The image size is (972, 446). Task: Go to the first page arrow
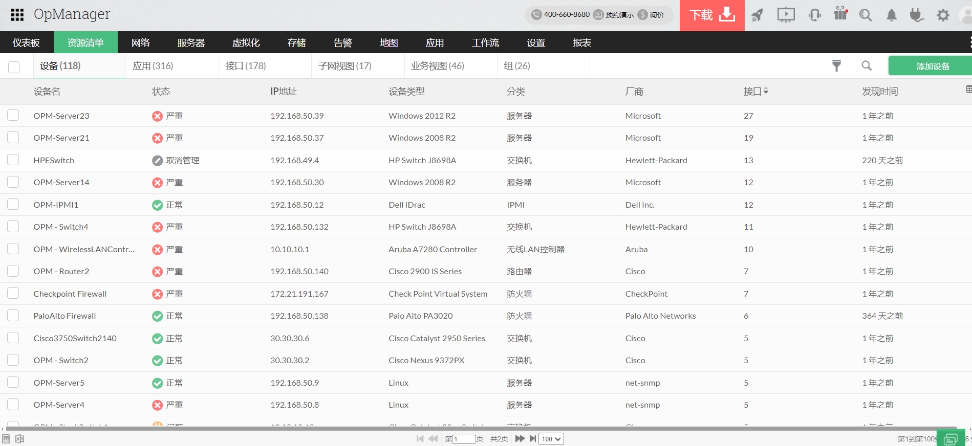point(420,439)
